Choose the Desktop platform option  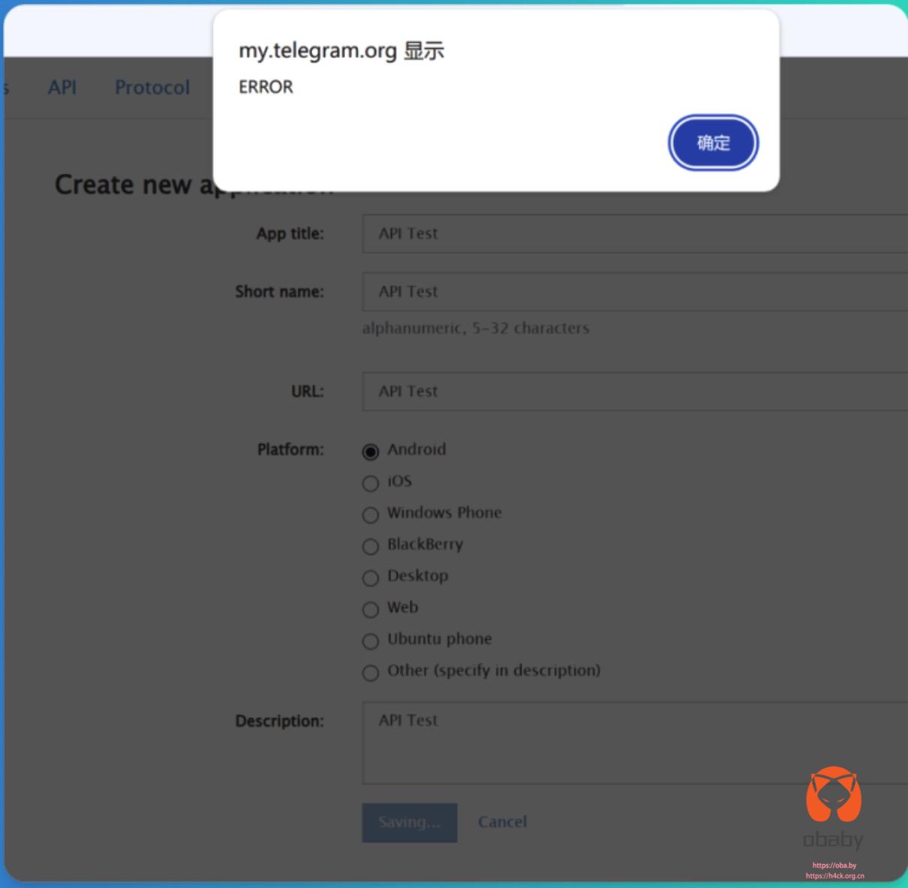click(371, 577)
